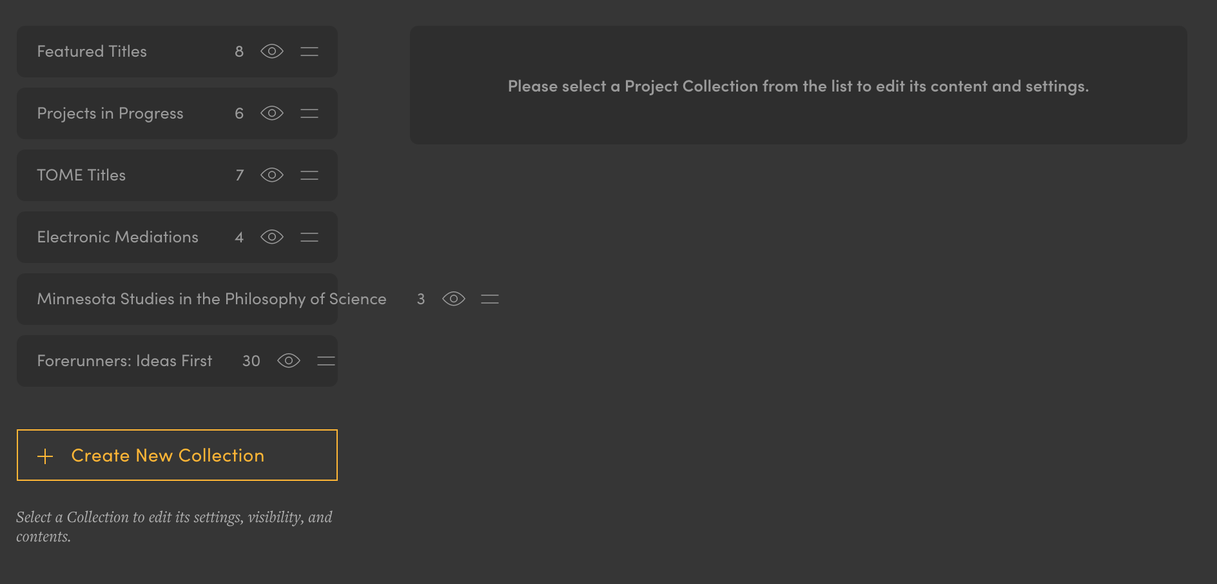The image size is (1217, 584).
Task: Click the 'Please select a Project Collection' message
Action: (798, 86)
